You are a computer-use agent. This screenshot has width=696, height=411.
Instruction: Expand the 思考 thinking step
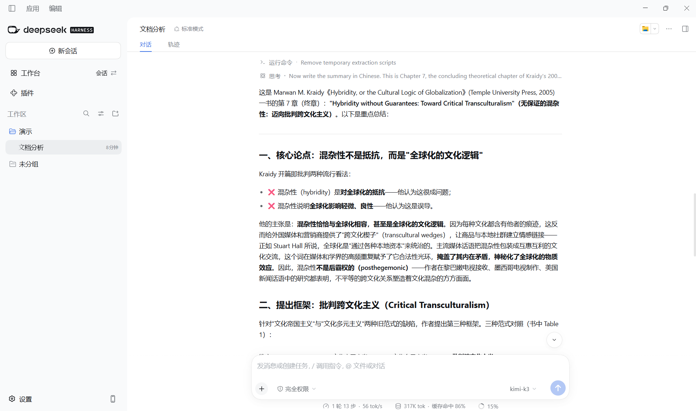pos(411,76)
